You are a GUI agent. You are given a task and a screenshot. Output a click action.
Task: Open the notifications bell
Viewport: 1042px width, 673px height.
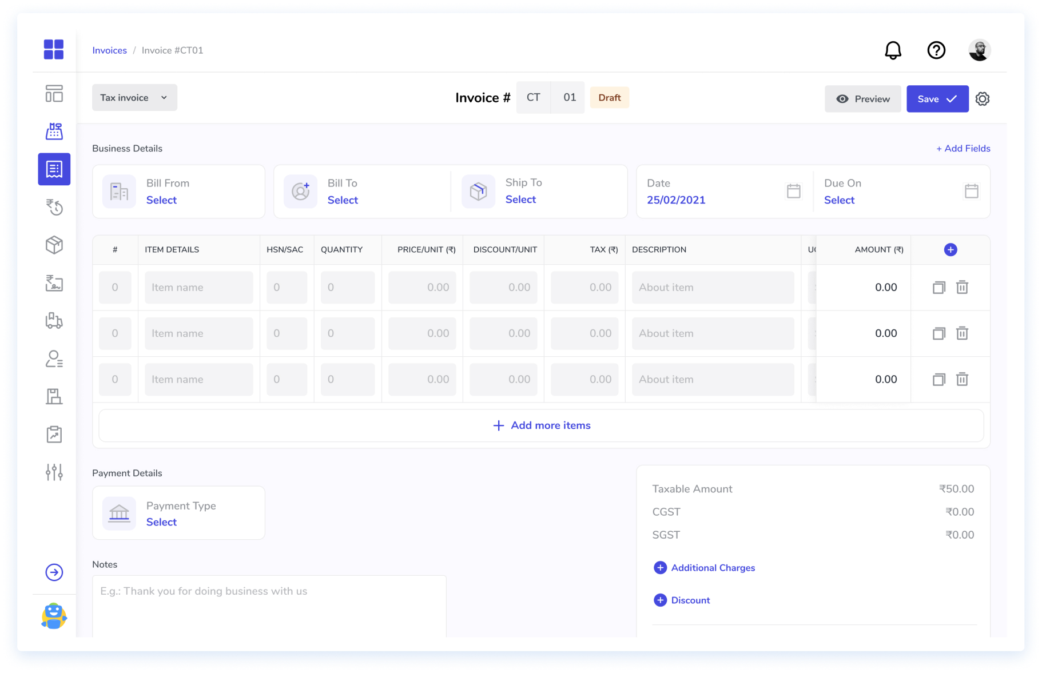click(893, 50)
